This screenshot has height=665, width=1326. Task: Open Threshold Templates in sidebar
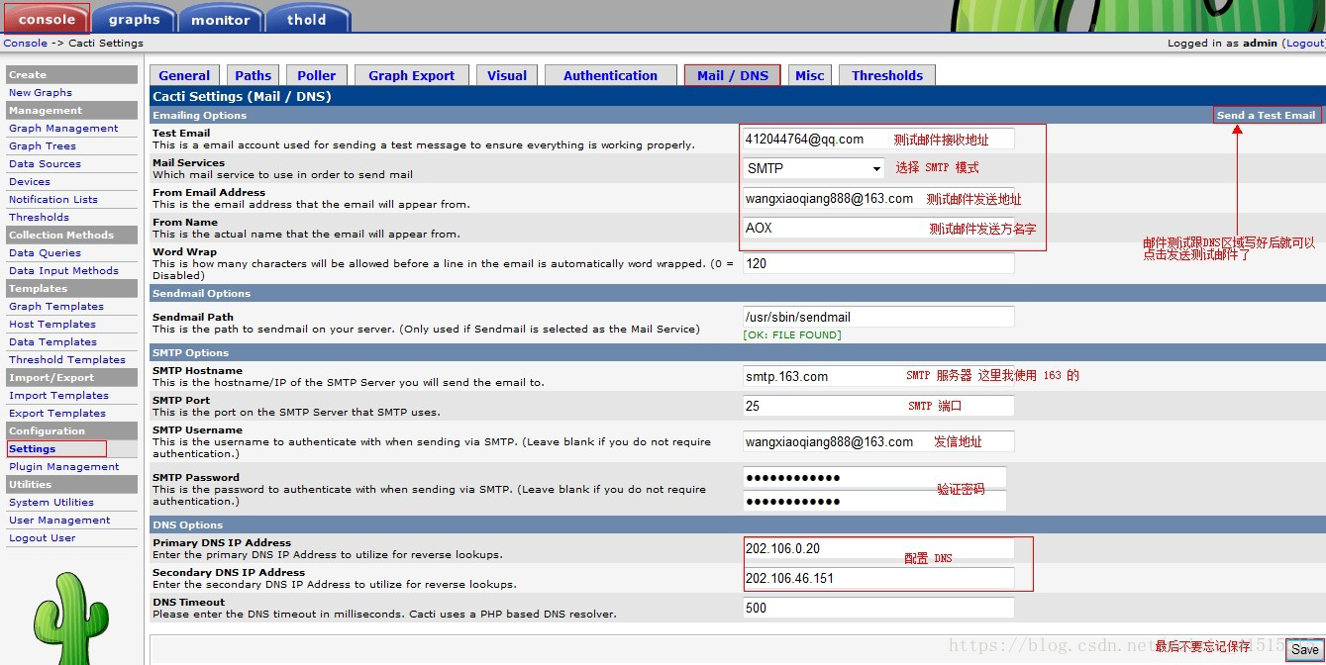(67, 360)
